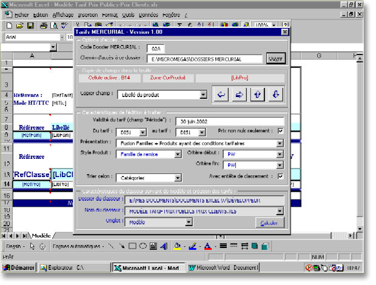Click the Line Style icon
The height and width of the screenshot is (285, 376).
tap(223, 246)
